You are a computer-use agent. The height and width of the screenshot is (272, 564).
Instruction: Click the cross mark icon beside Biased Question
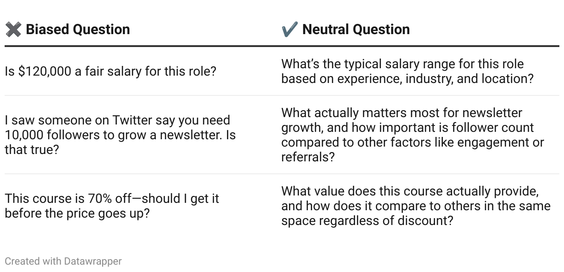point(13,30)
